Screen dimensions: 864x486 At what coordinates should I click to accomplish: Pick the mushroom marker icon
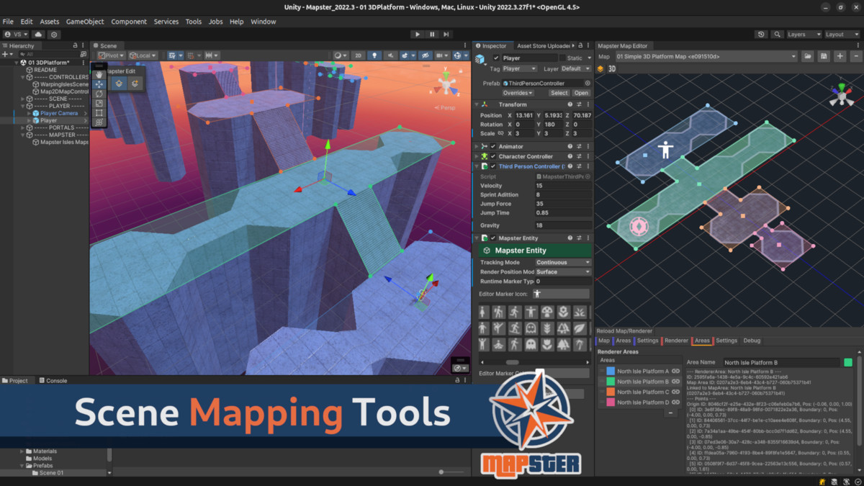pos(546,312)
